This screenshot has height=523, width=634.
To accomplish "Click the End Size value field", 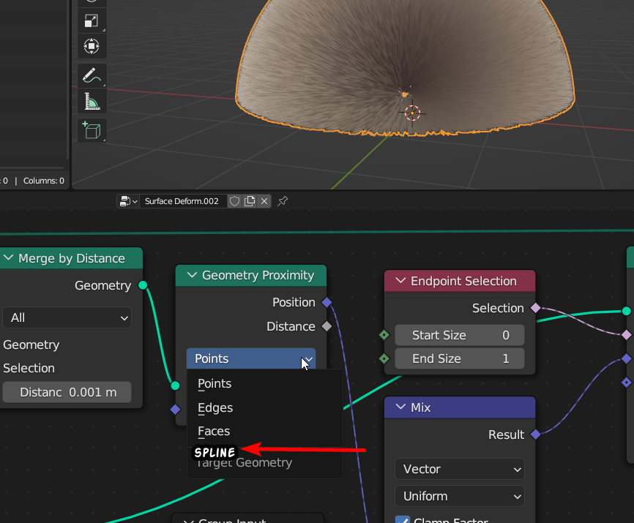I will pyautogui.click(x=460, y=358).
